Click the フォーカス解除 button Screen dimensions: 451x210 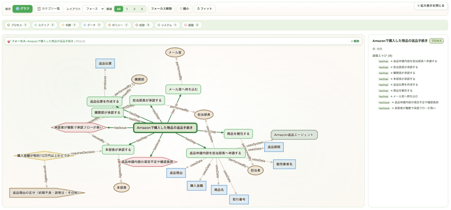point(161,9)
